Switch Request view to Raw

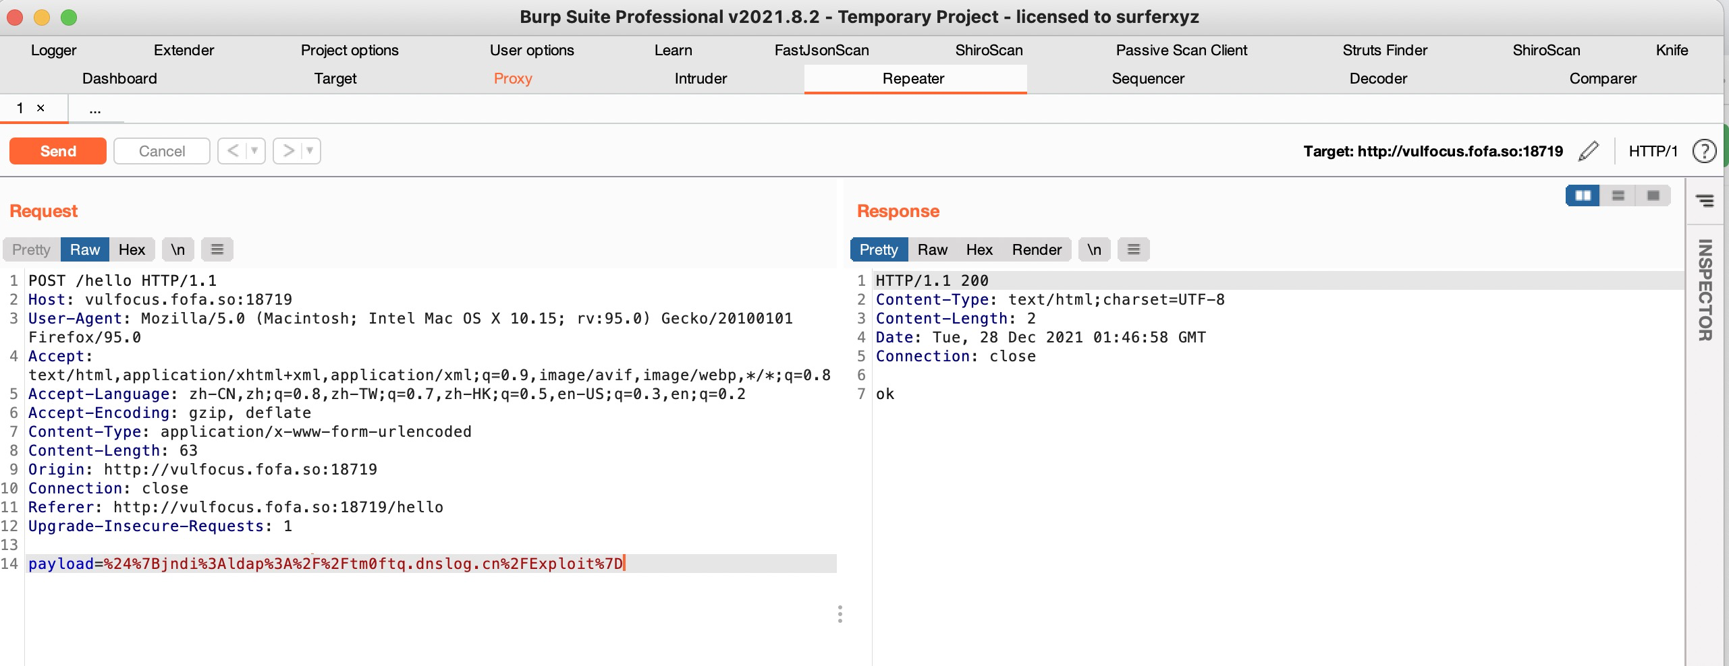click(x=85, y=249)
